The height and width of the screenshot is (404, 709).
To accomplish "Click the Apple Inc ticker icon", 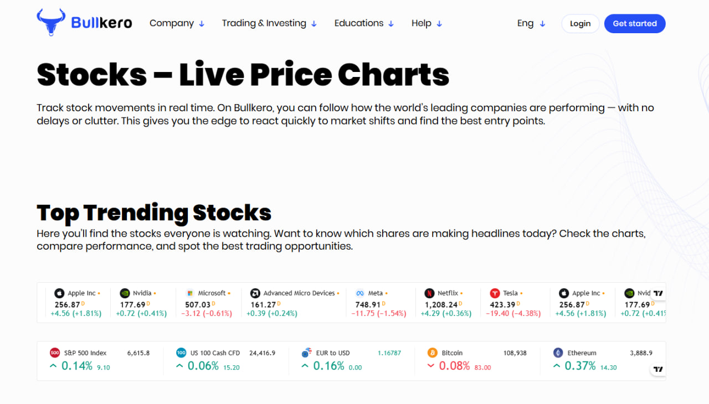I will [x=59, y=293].
